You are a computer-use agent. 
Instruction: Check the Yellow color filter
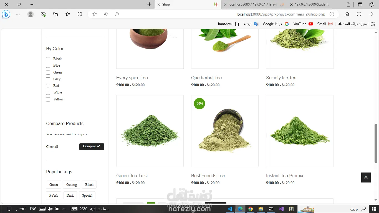click(x=48, y=99)
